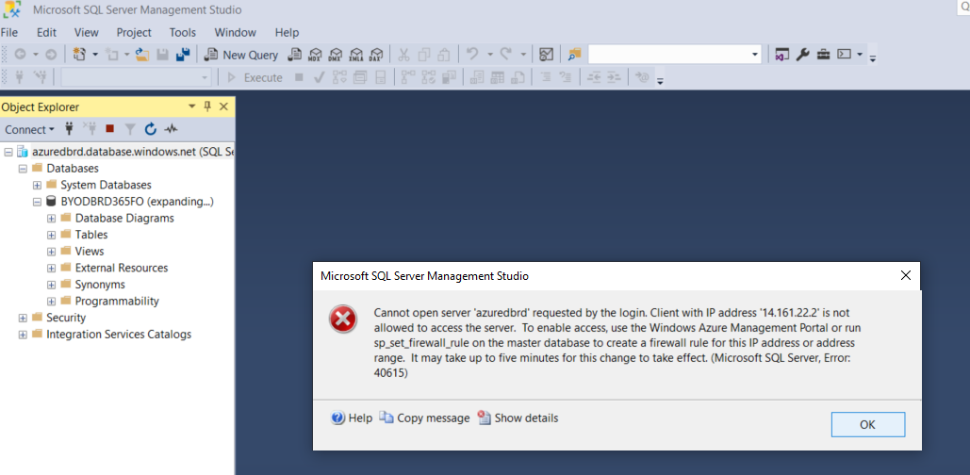
Task: Click Show details in the dialog
Action: point(518,418)
